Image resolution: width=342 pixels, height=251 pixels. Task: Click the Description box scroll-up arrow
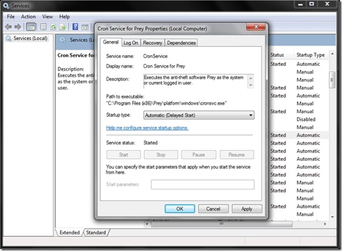251,78
